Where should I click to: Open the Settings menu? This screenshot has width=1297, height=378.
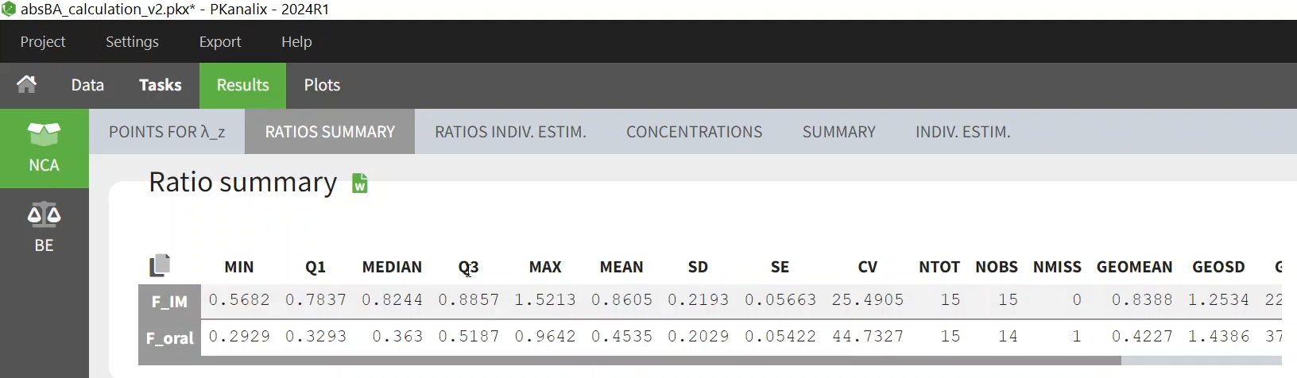click(x=132, y=41)
